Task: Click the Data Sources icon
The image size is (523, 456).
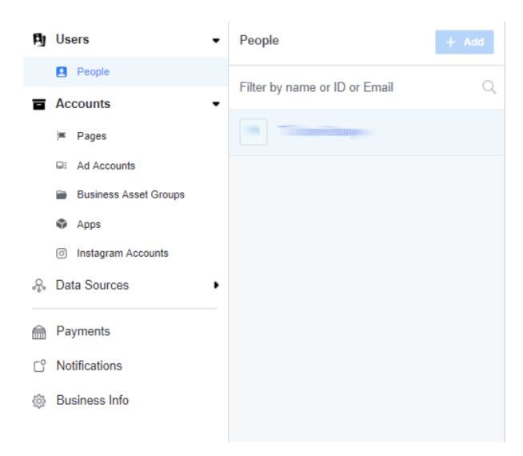Action: (x=38, y=286)
